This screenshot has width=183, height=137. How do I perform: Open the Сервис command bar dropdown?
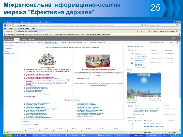(172, 31)
